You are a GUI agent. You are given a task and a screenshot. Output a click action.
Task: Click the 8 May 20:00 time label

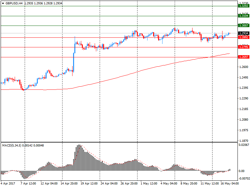[x=189, y=184]
